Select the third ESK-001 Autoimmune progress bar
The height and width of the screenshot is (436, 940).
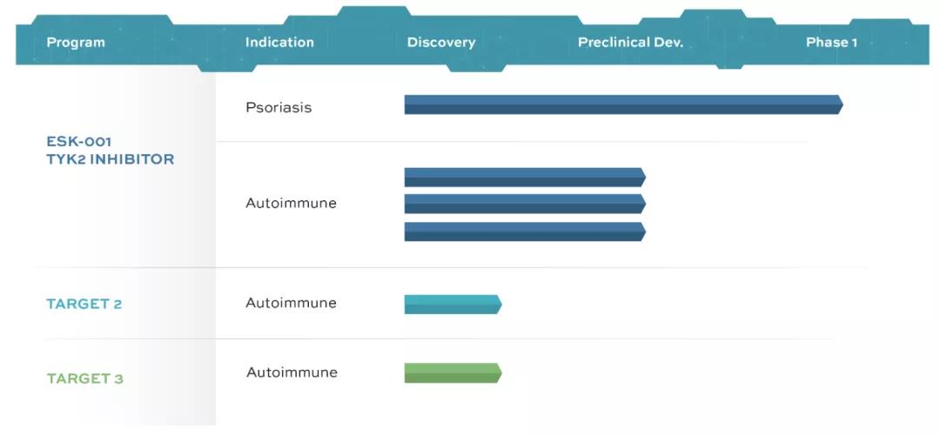[x=523, y=232]
